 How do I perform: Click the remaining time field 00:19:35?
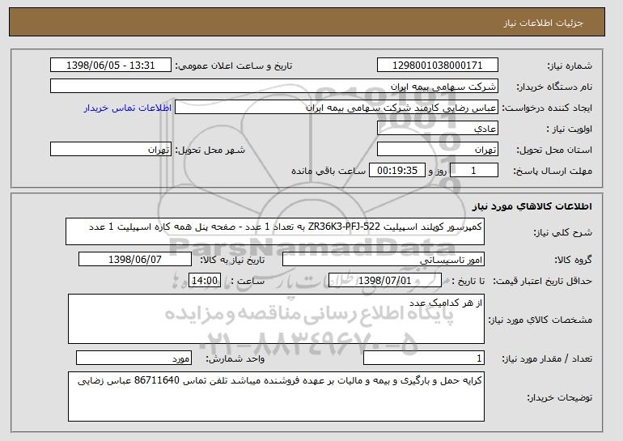(397, 171)
